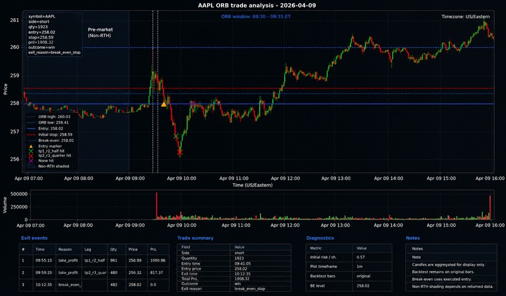Viewport: 506px width, 296px height.
Task: Select the purple X legend icon beside None hit
Action: [31, 161]
